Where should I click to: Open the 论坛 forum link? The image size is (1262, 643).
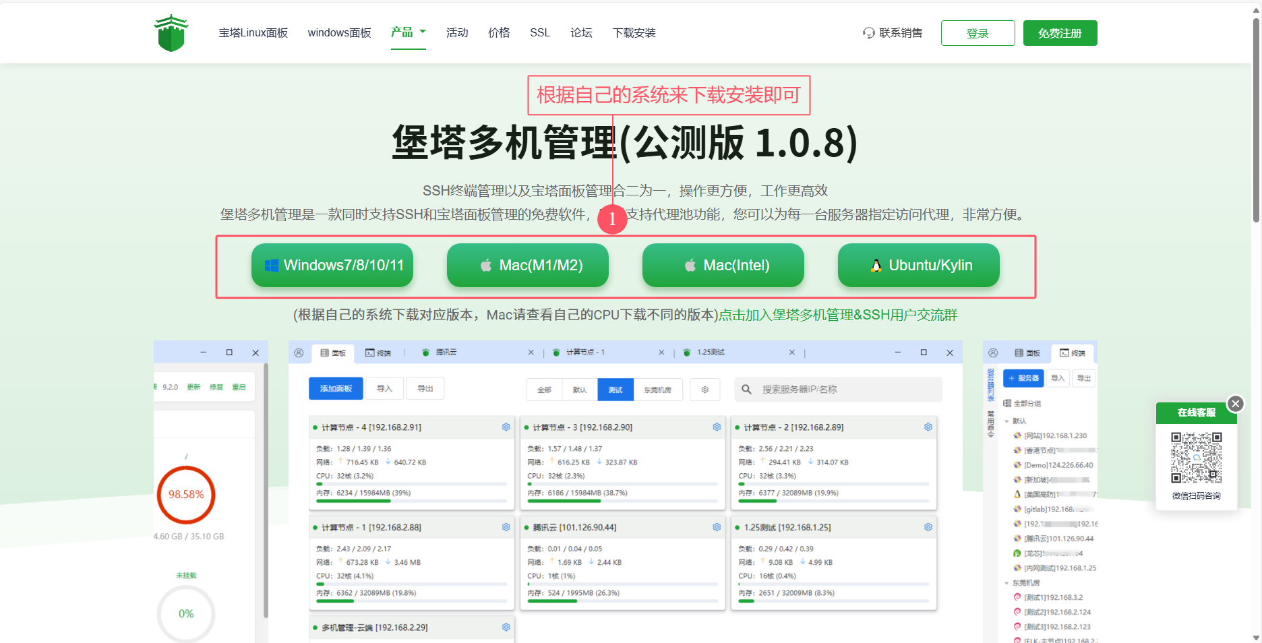[x=580, y=33]
